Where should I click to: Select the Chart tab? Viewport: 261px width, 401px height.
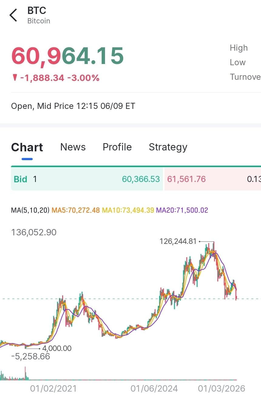[x=27, y=147]
